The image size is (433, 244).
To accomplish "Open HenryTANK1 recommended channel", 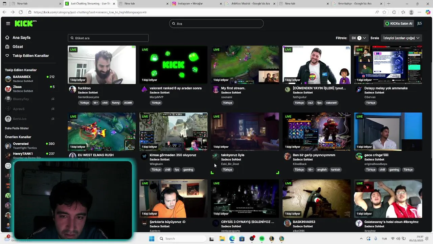I will coord(30,156).
